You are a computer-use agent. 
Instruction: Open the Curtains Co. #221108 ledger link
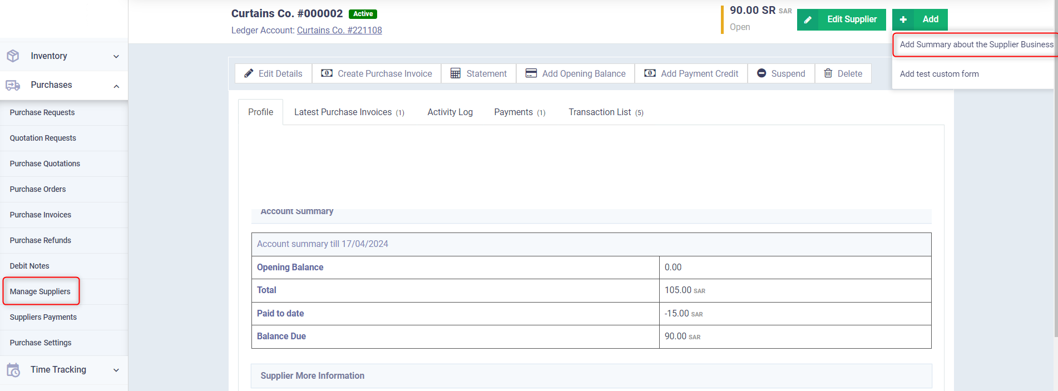pyautogui.click(x=339, y=31)
